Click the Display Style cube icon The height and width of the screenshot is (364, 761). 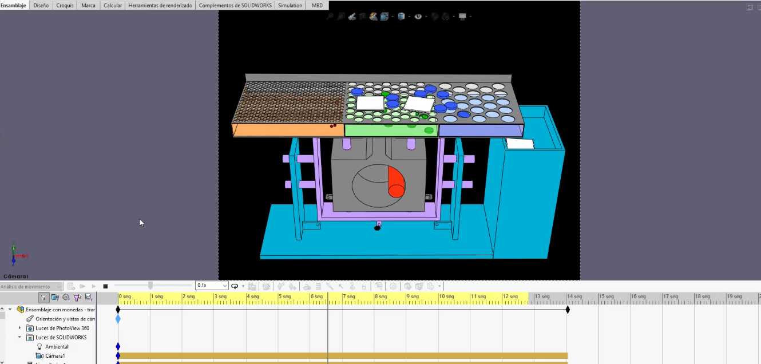tap(401, 17)
